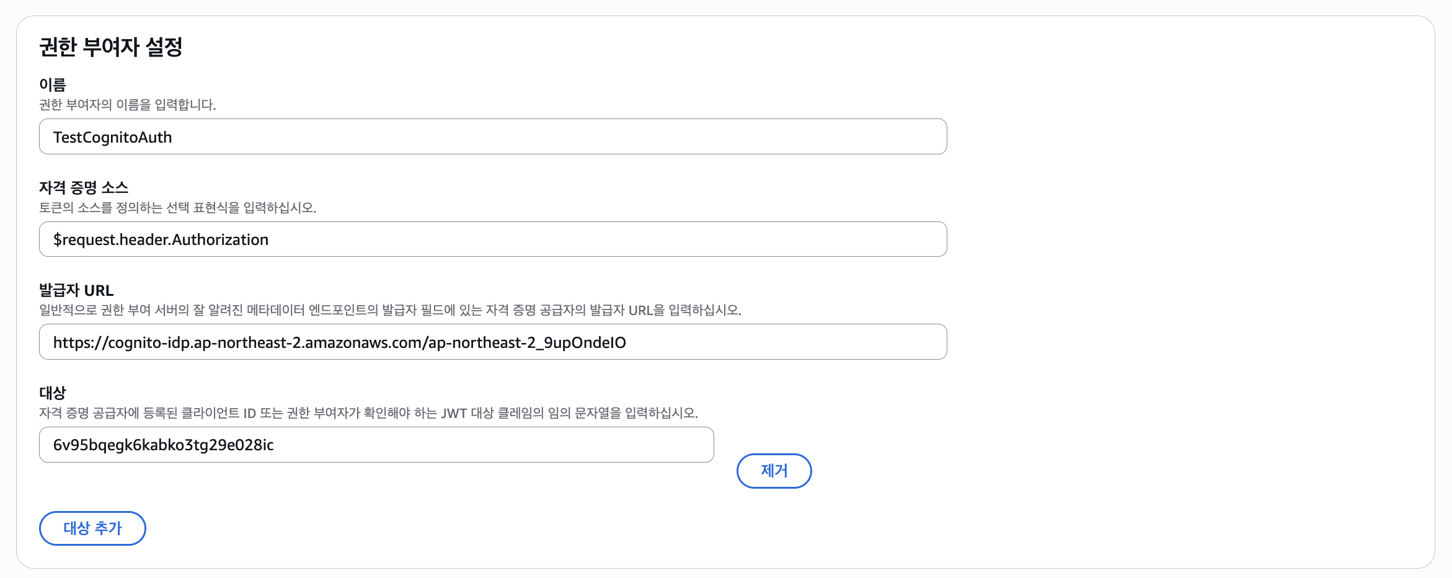Click the token source description text

click(x=178, y=208)
